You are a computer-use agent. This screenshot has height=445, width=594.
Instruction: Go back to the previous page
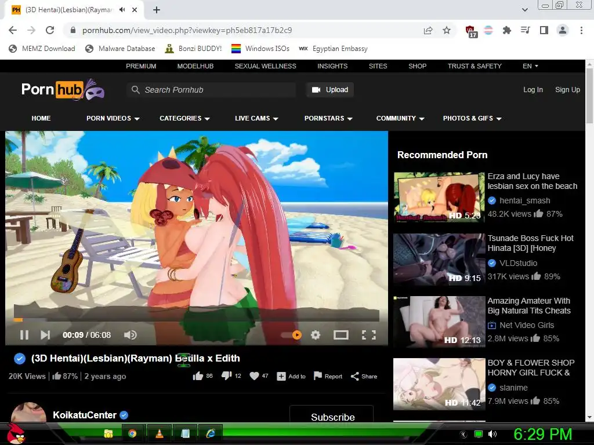tap(13, 30)
